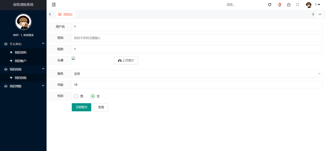325x151 pixels.
Task: Open the 角色 dropdown showing 会员
Action: [x=197, y=74]
